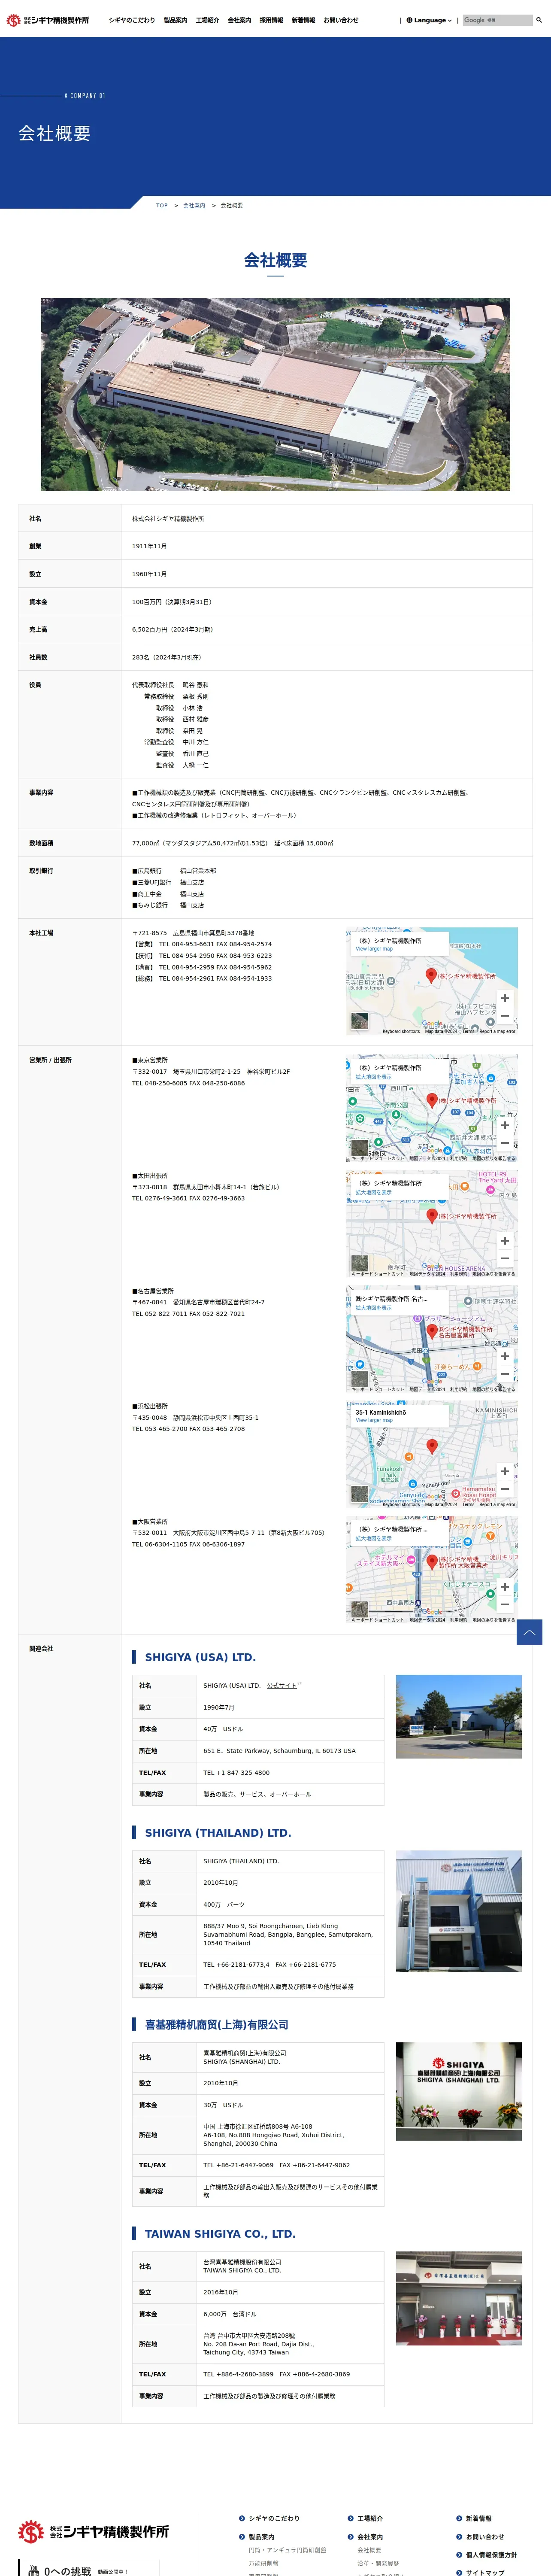Zoom in on the Hamamatsu branch map
This screenshot has width=551, height=2576.
[x=505, y=1471]
